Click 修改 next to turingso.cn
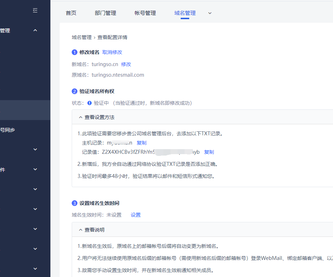Viewport: 333px width, 277px height. (126, 64)
